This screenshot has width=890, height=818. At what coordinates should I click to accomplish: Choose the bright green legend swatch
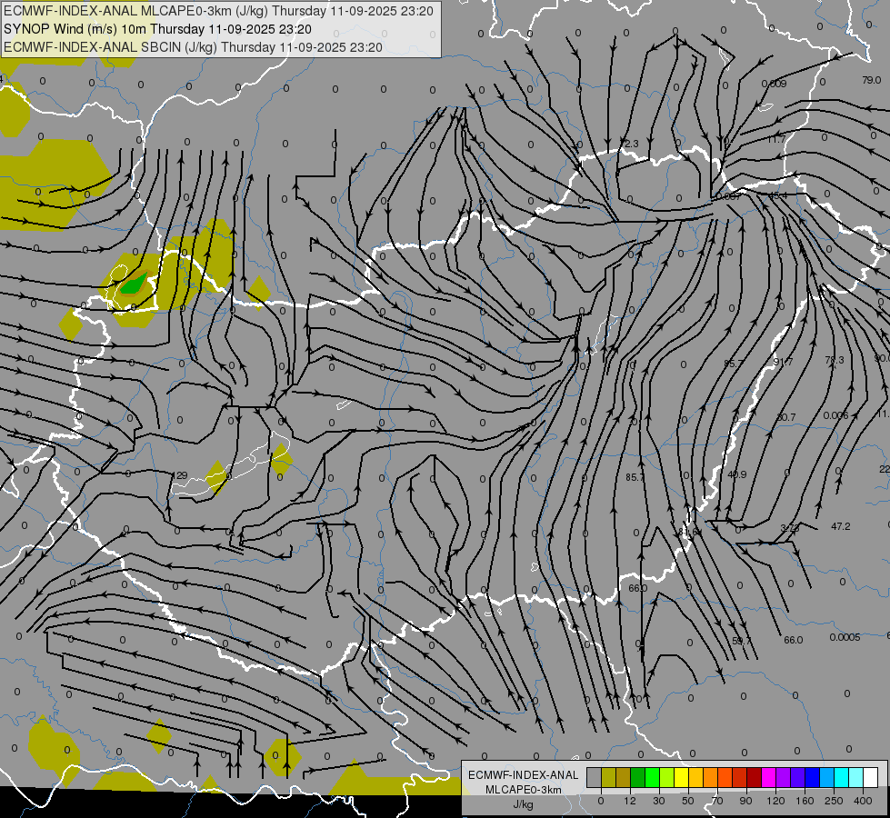point(652,778)
